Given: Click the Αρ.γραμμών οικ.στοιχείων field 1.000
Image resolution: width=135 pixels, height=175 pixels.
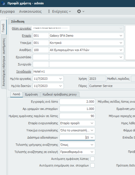Looking at the screenshot, I should (77, 109).
